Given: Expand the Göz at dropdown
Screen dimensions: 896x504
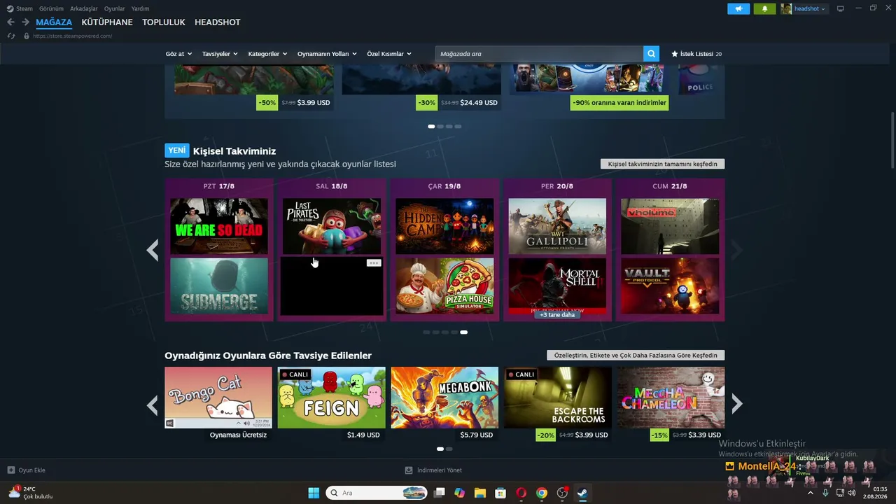Looking at the screenshot, I should pos(178,54).
